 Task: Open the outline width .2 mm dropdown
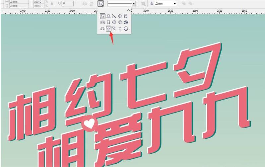pyautogui.click(x=174, y=4)
